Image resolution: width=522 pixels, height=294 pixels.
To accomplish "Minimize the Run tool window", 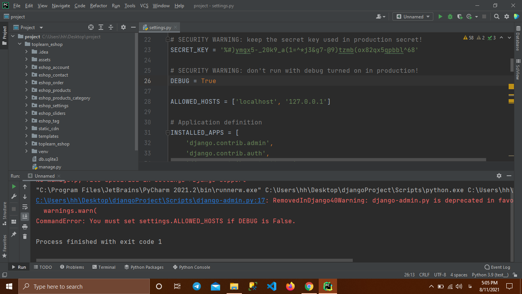I will pos(509,176).
